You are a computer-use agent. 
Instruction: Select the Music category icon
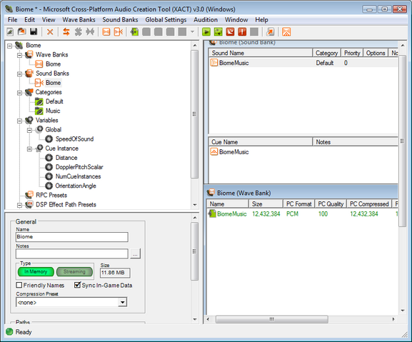pyautogui.click(x=39, y=111)
